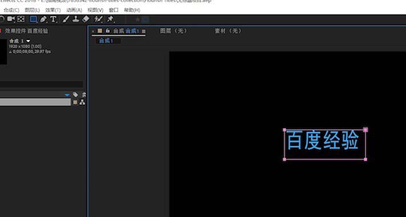Open the 效果(T) menu
This screenshot has height=217, width=406.
tap(53, 10)
